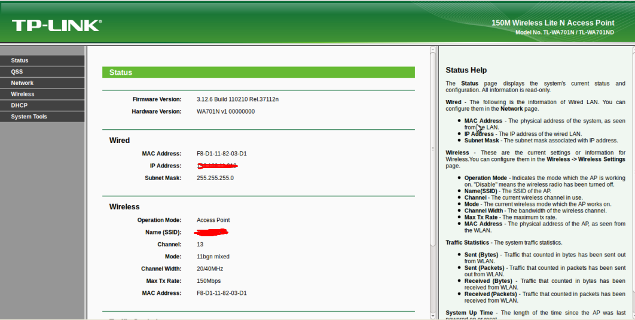Viewport: 635px width, 320px height.
Task: Click the Wired MAC address F8-D1-11-82-03-D1
Action: tap(221, 154)
